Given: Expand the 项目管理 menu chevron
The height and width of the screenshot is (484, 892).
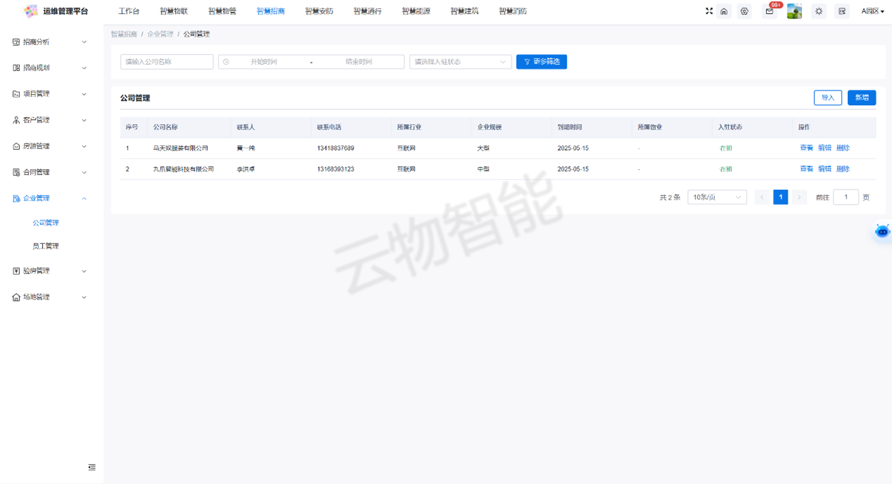Looking at the screenshot, I should coord(84,94).
